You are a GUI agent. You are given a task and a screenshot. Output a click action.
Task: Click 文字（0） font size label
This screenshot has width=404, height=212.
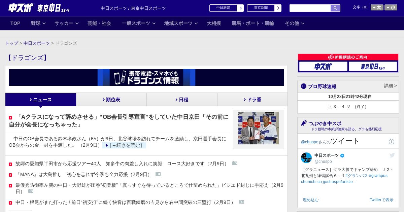(x=361, y=7)
